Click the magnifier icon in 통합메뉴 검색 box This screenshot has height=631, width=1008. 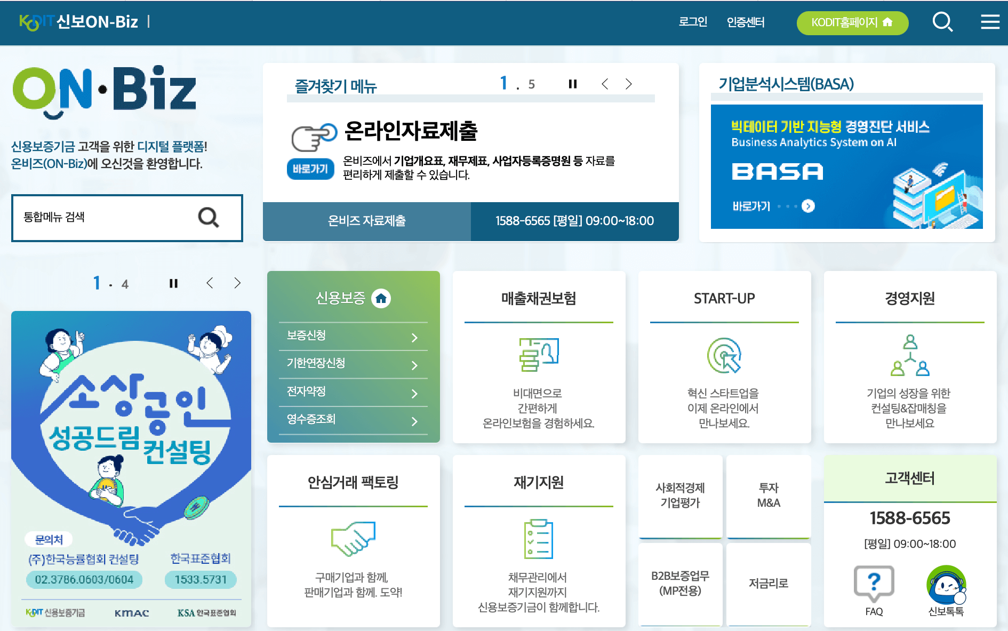(x=209, y=217)
